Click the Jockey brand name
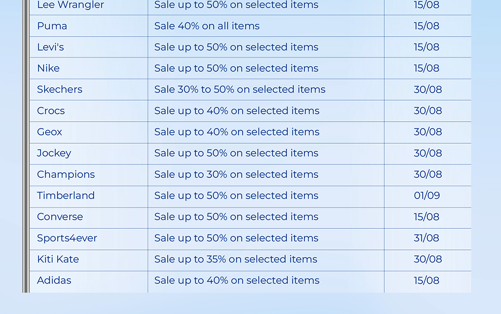 pos(54,153)
